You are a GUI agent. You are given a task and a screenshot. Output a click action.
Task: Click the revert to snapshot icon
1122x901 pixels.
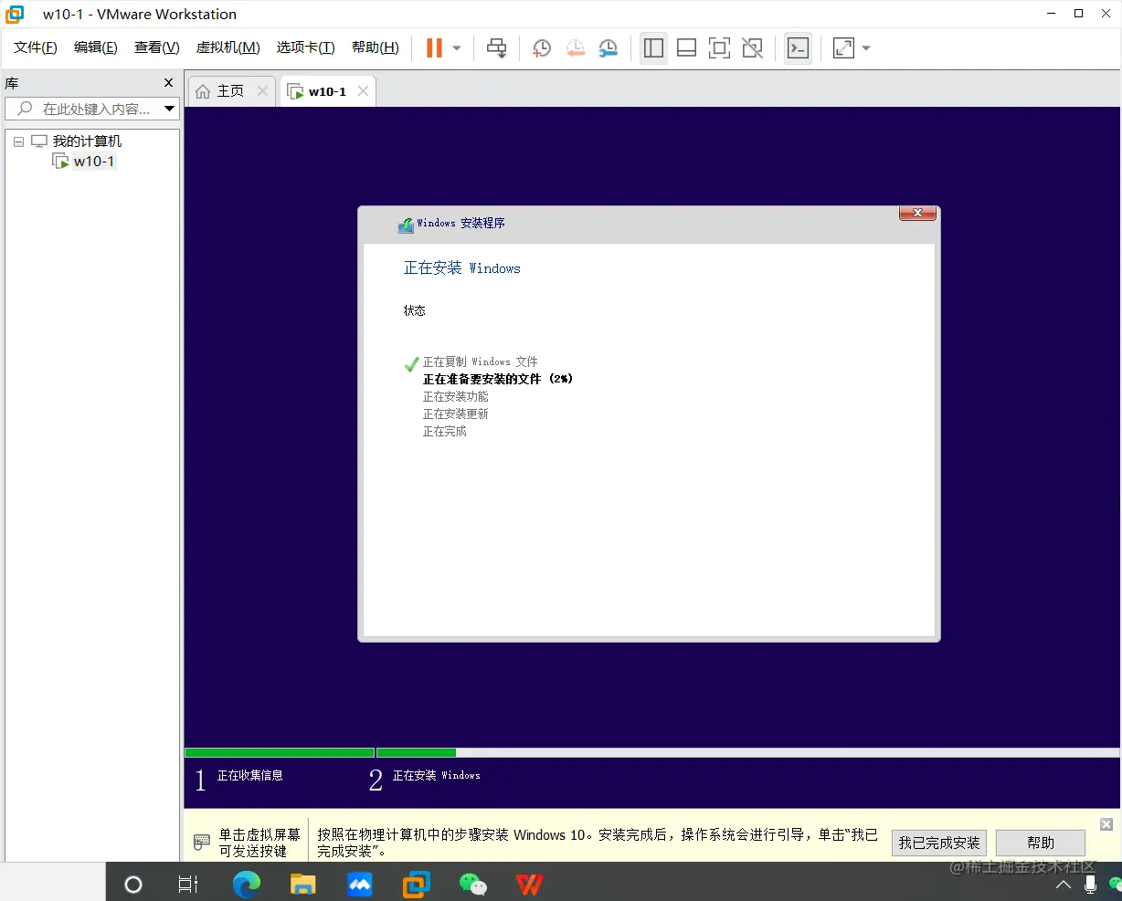tap(575, 48)
